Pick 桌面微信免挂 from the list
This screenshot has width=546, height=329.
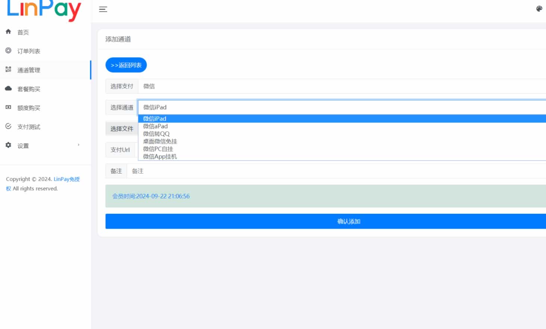tap(160, 141)
